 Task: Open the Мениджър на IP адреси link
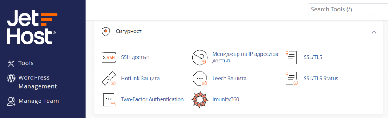point(245,57)
